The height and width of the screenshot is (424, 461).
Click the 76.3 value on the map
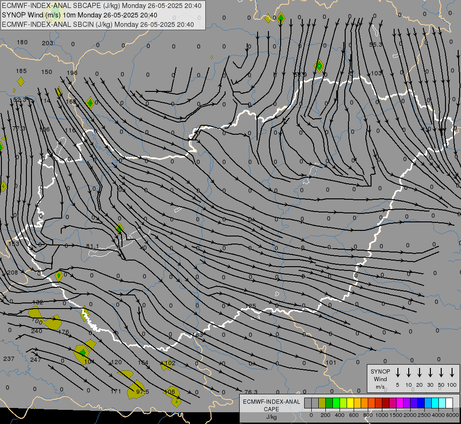[251, 392]
